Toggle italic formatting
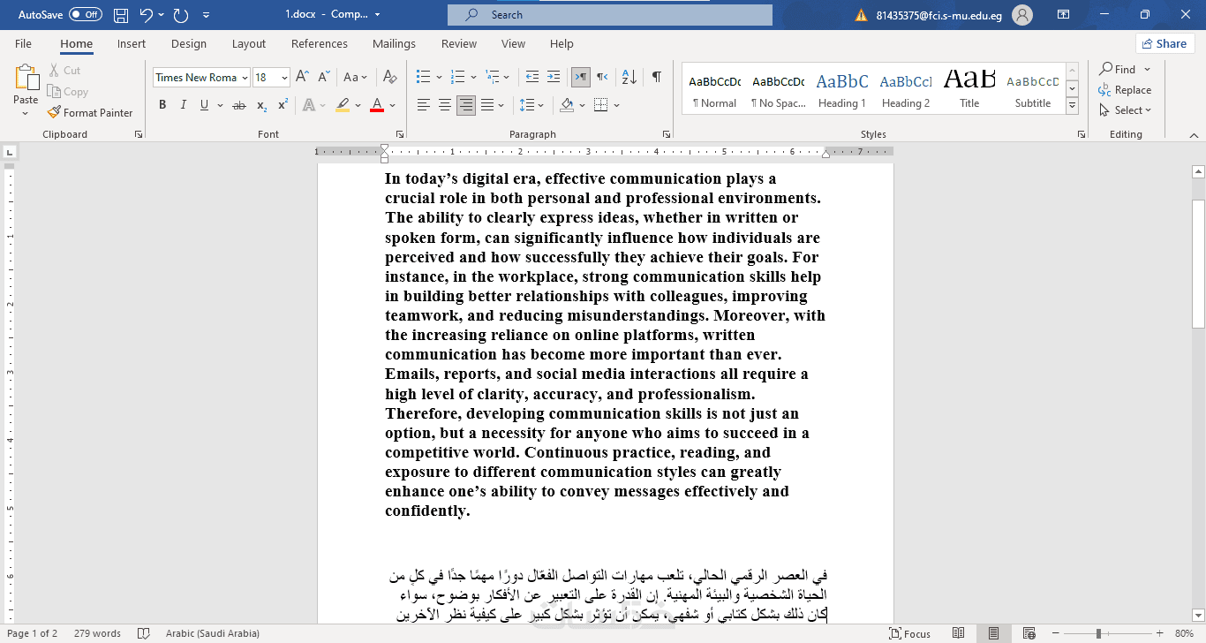 click(x=184, y=105)
